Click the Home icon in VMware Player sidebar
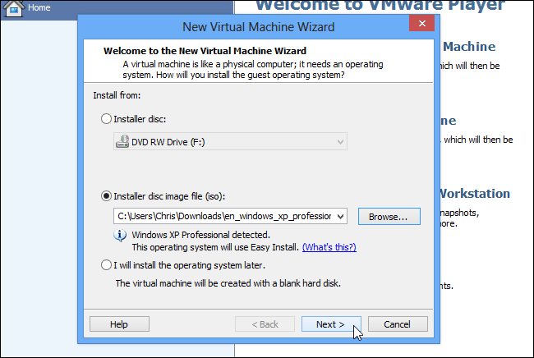This screenshot has width=534, height=358. [14, 8]
